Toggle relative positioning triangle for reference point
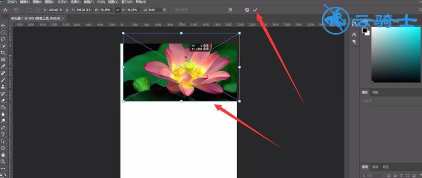 point(67,10)
